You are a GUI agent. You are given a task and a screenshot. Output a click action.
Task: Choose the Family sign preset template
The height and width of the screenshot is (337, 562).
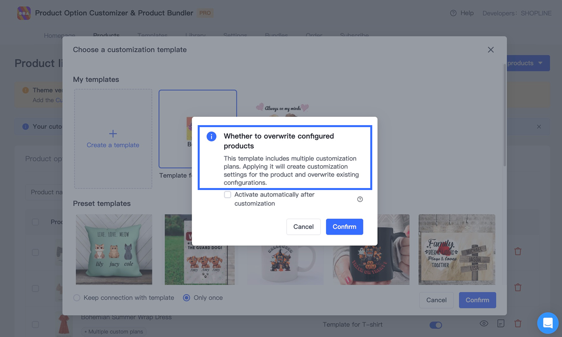click(457, 249)
